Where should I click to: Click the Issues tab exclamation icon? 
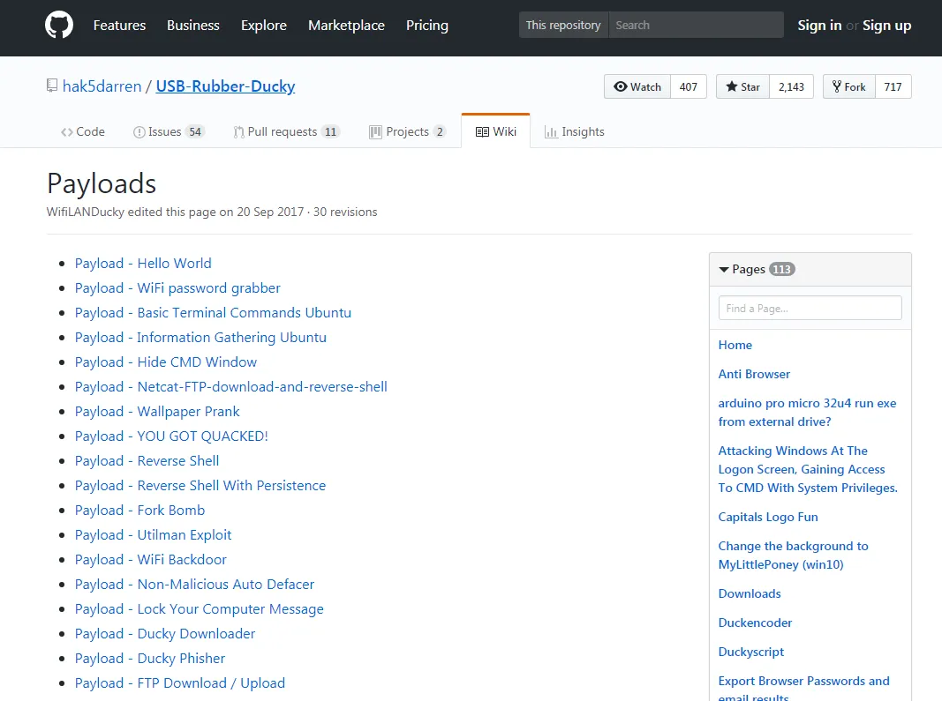(139, 132)
